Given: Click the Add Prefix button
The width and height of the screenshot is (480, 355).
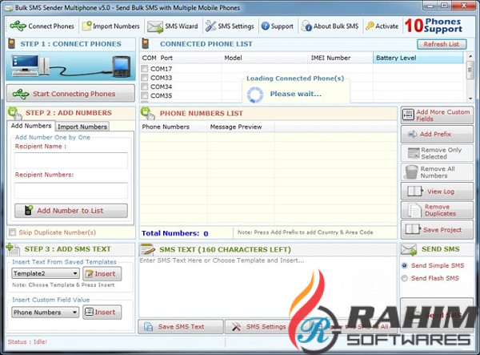Looking at the screenshot, I should 437,135.
